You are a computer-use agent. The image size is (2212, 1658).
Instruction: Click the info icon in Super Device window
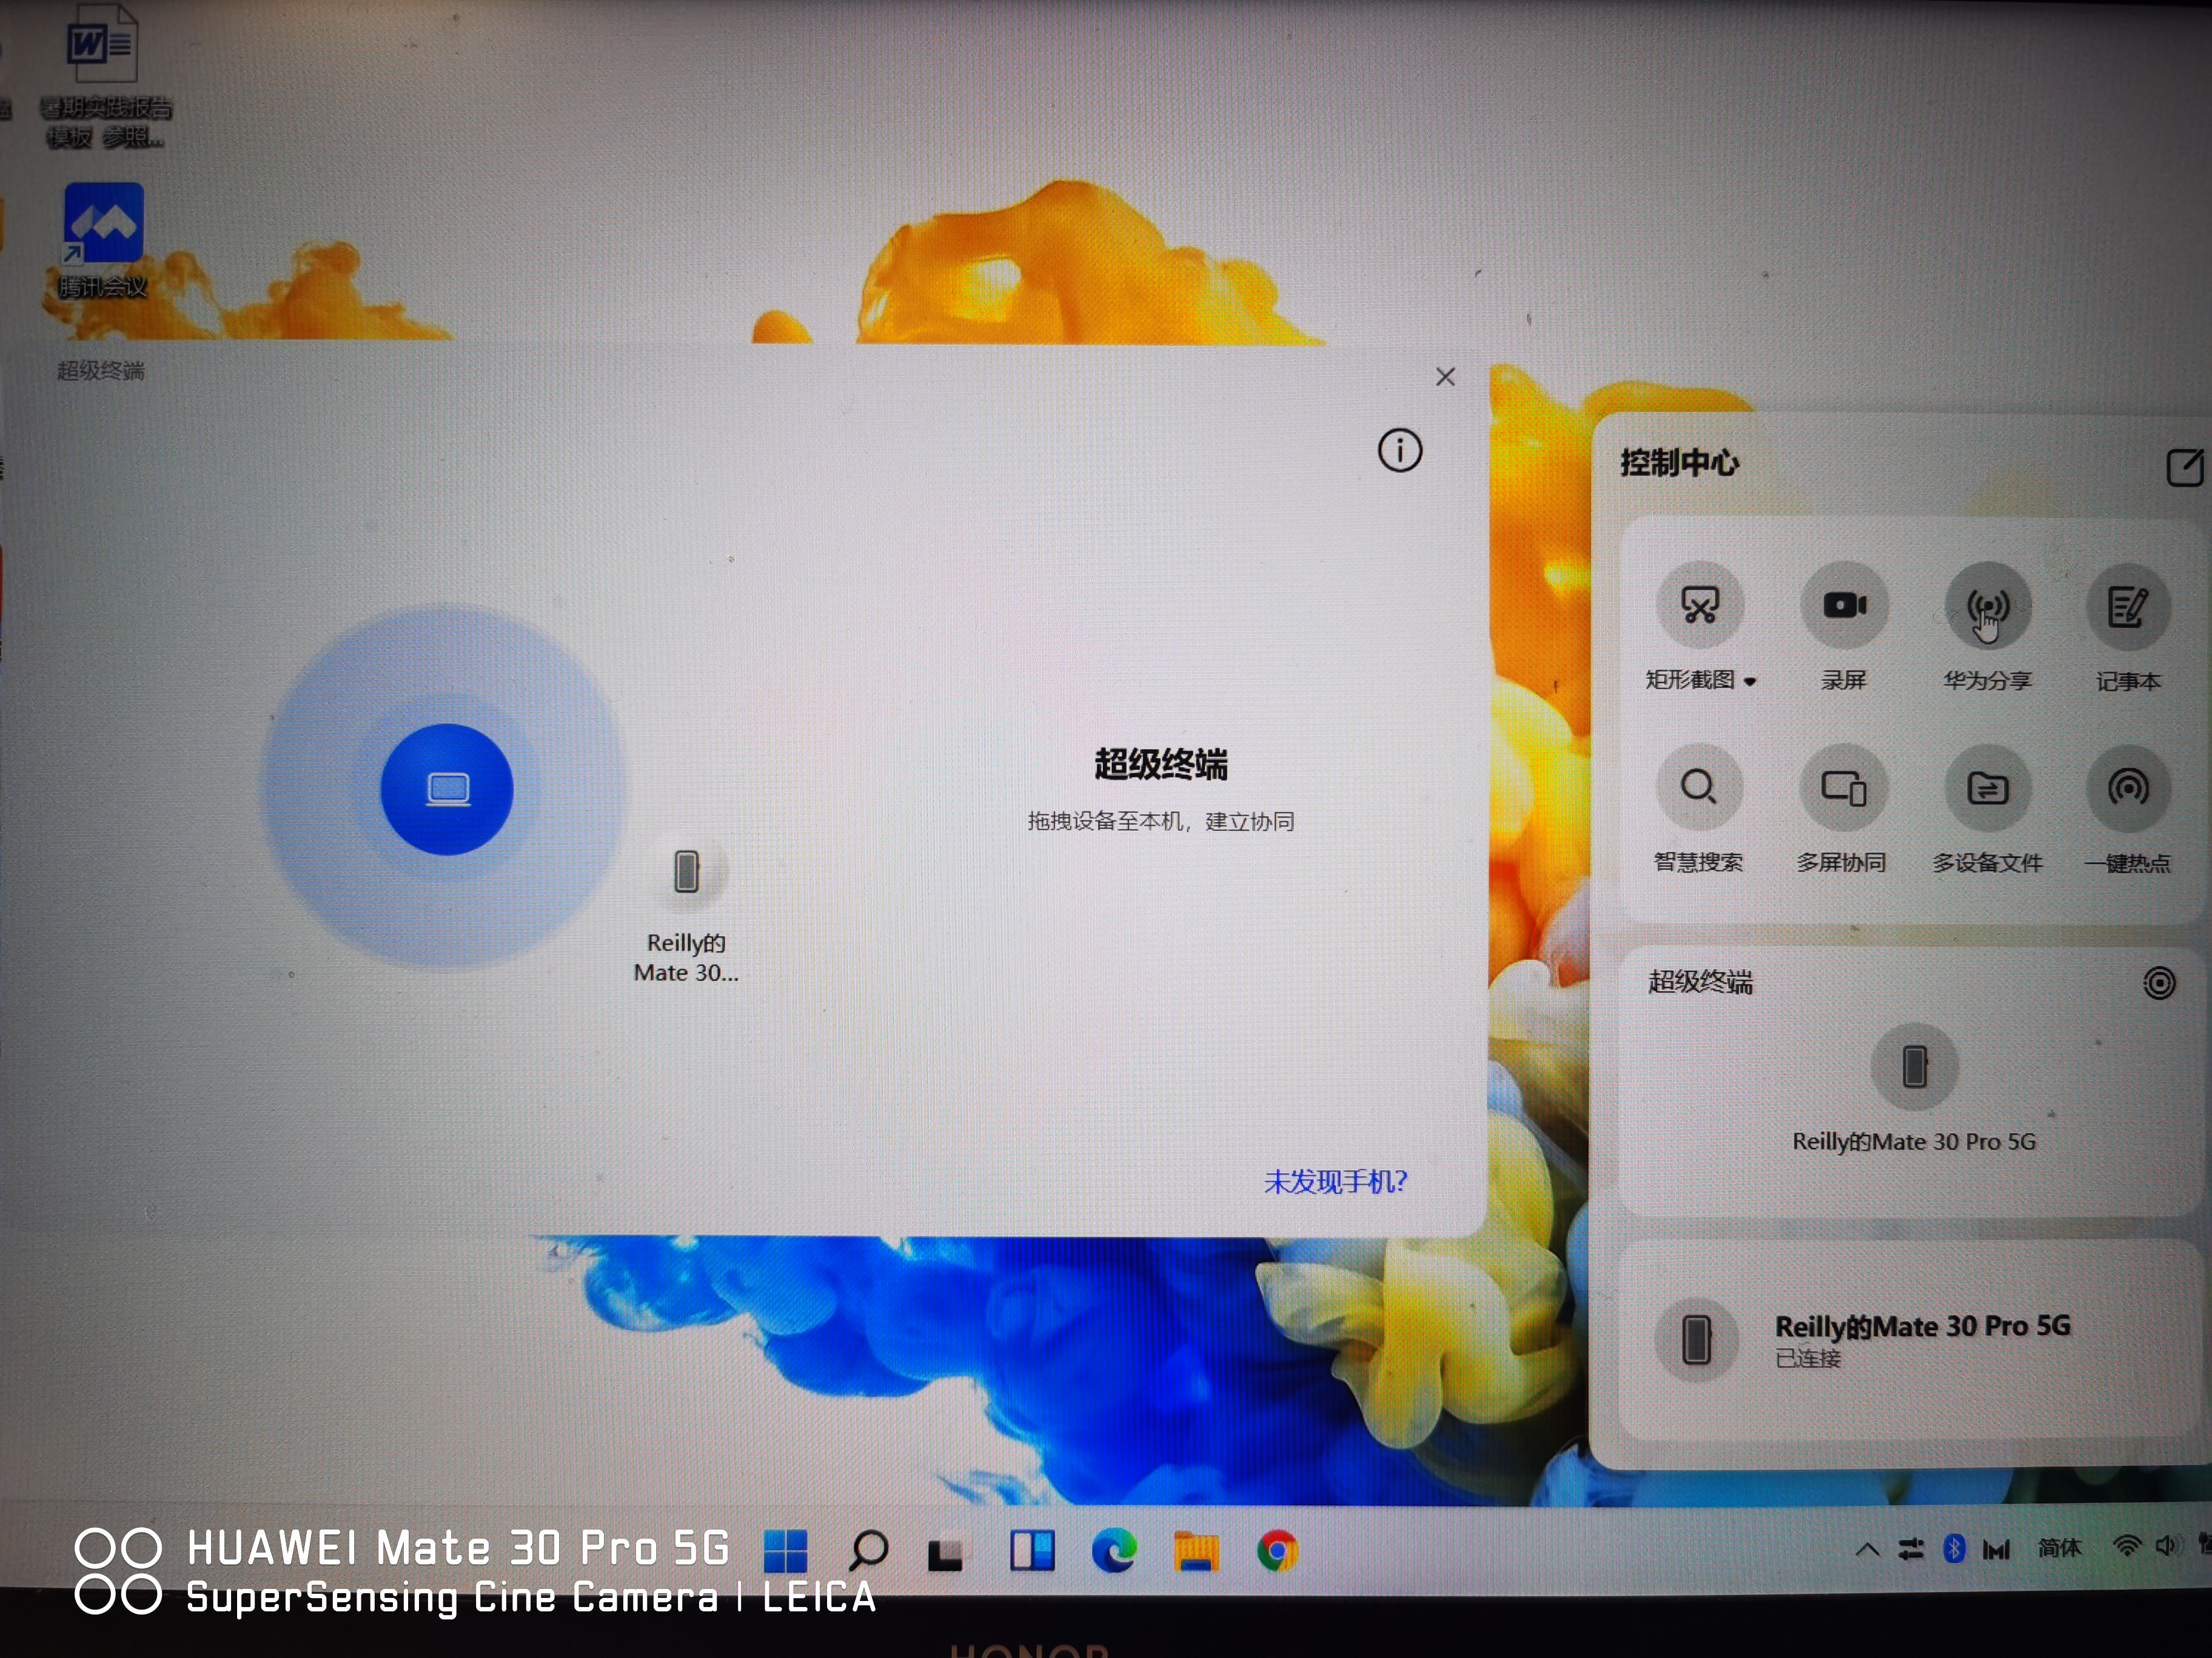(1399, 451)
